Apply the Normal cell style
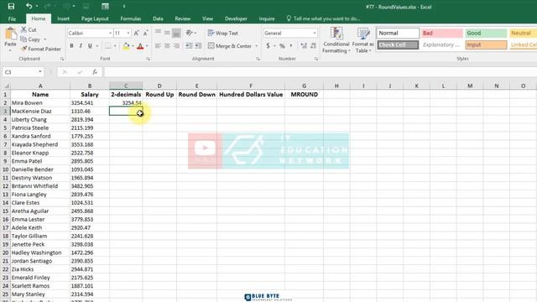Screen dimensions: 537x302 [x=398, y=34]
